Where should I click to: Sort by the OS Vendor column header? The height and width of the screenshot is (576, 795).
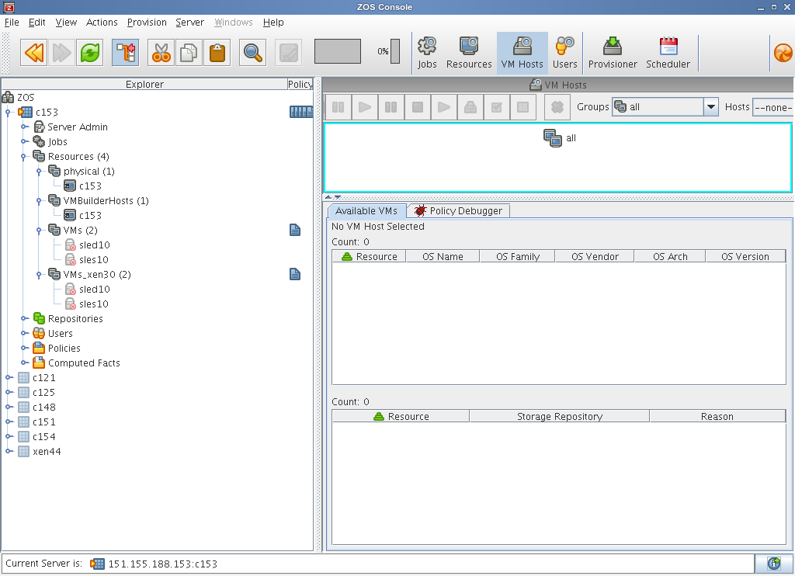[x=595, y=257]
